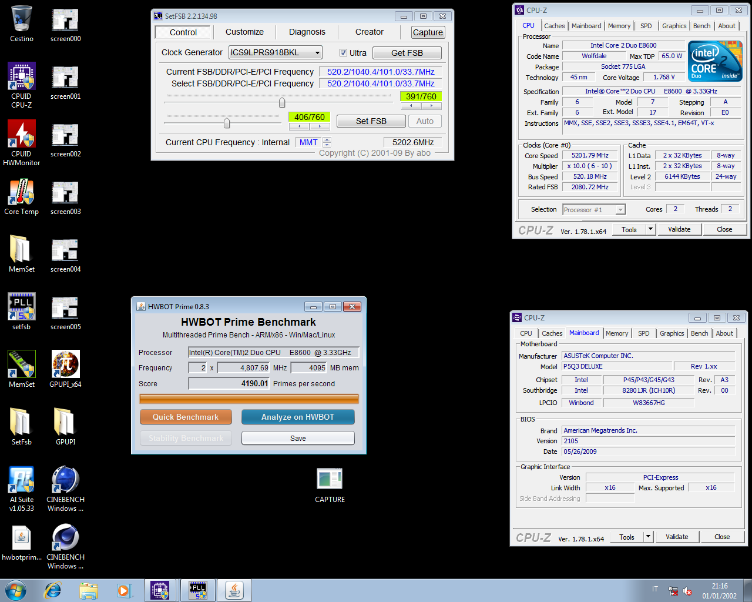The height and width of the screenshot is (602, 752).
Task: Switch to Diagnosis tab in SetFSB
Action: pyautogui.click(x=307, y=32)
